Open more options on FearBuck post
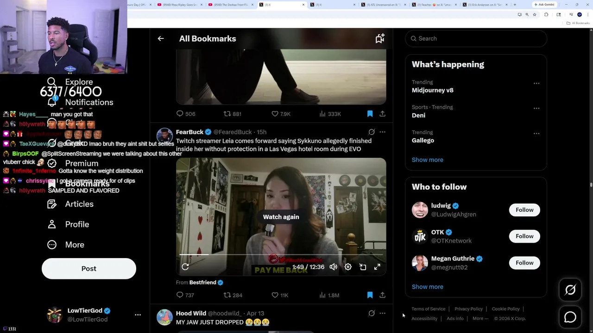The image size is (593, 333). (382, 132)
